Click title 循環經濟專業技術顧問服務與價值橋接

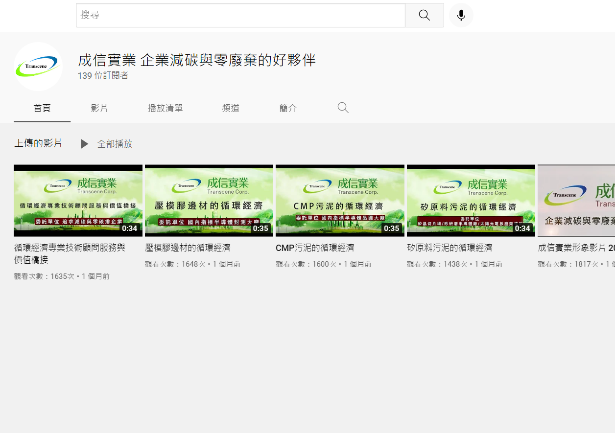point(70,253)
